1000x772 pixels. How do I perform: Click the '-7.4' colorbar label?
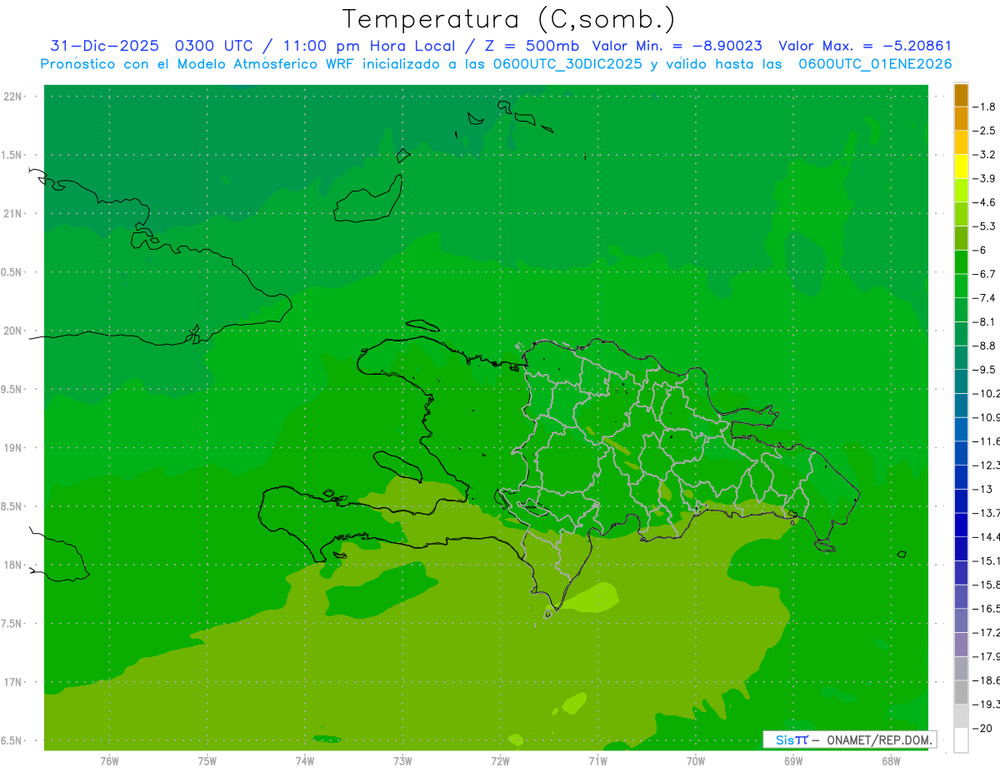(x=984, y=298)
